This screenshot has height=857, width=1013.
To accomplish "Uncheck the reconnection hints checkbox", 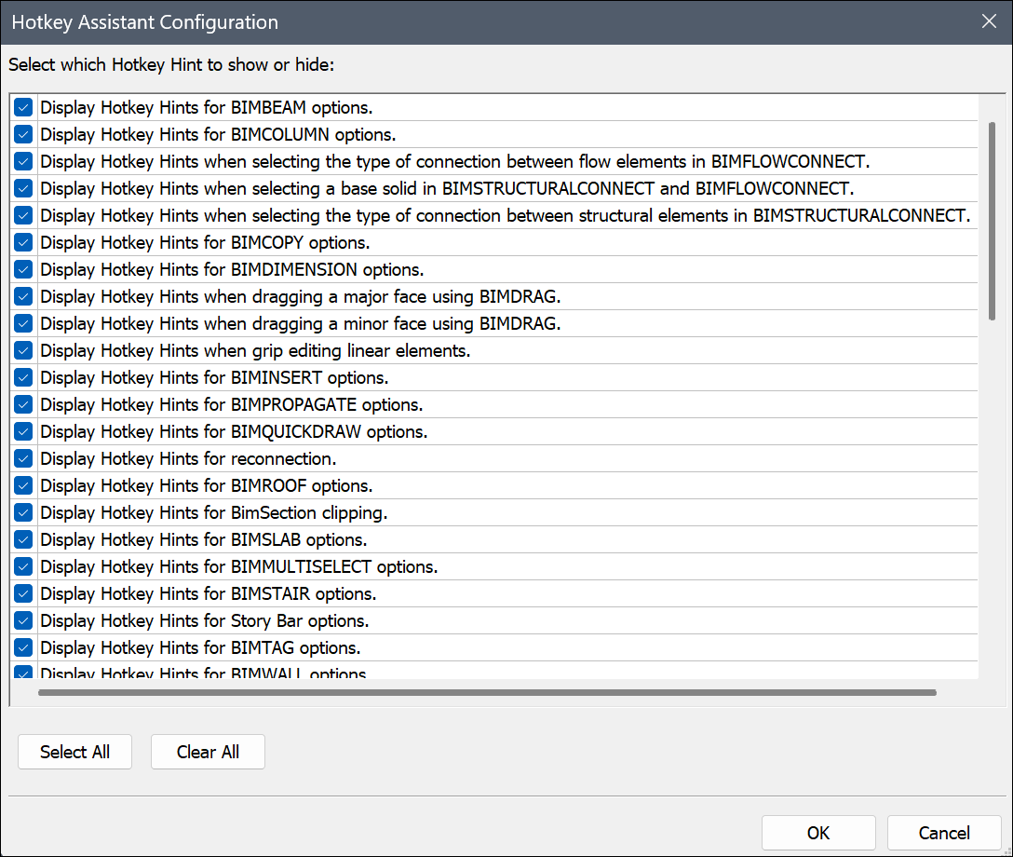I will coord(24,458).
